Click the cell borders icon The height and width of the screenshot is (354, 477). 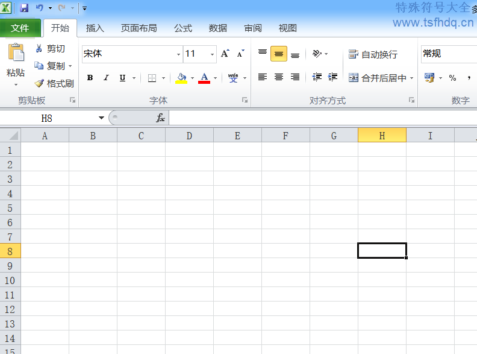(x=152, y=78)
